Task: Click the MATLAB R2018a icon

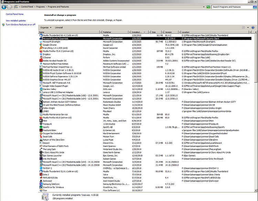Action: pyautogui.click(x=41, y=178)
